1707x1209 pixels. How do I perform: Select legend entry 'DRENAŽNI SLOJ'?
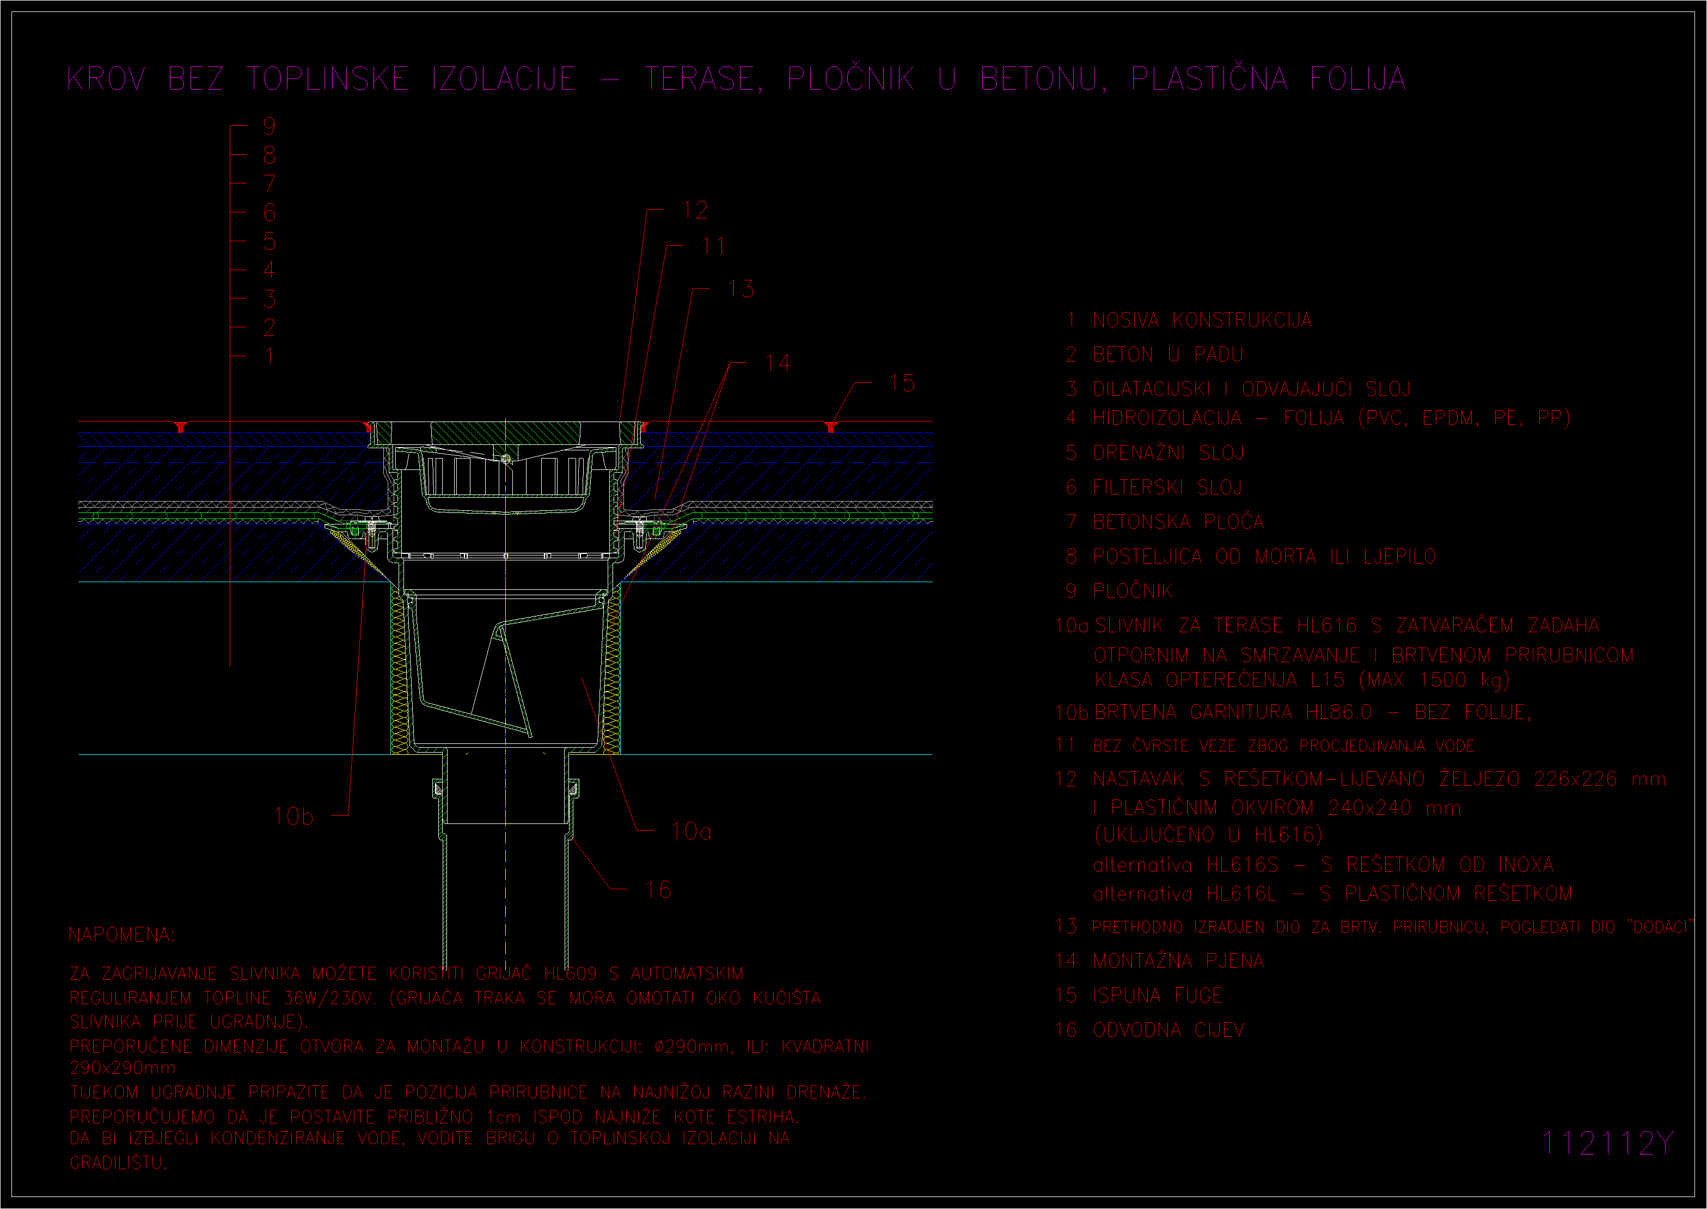1167,453
